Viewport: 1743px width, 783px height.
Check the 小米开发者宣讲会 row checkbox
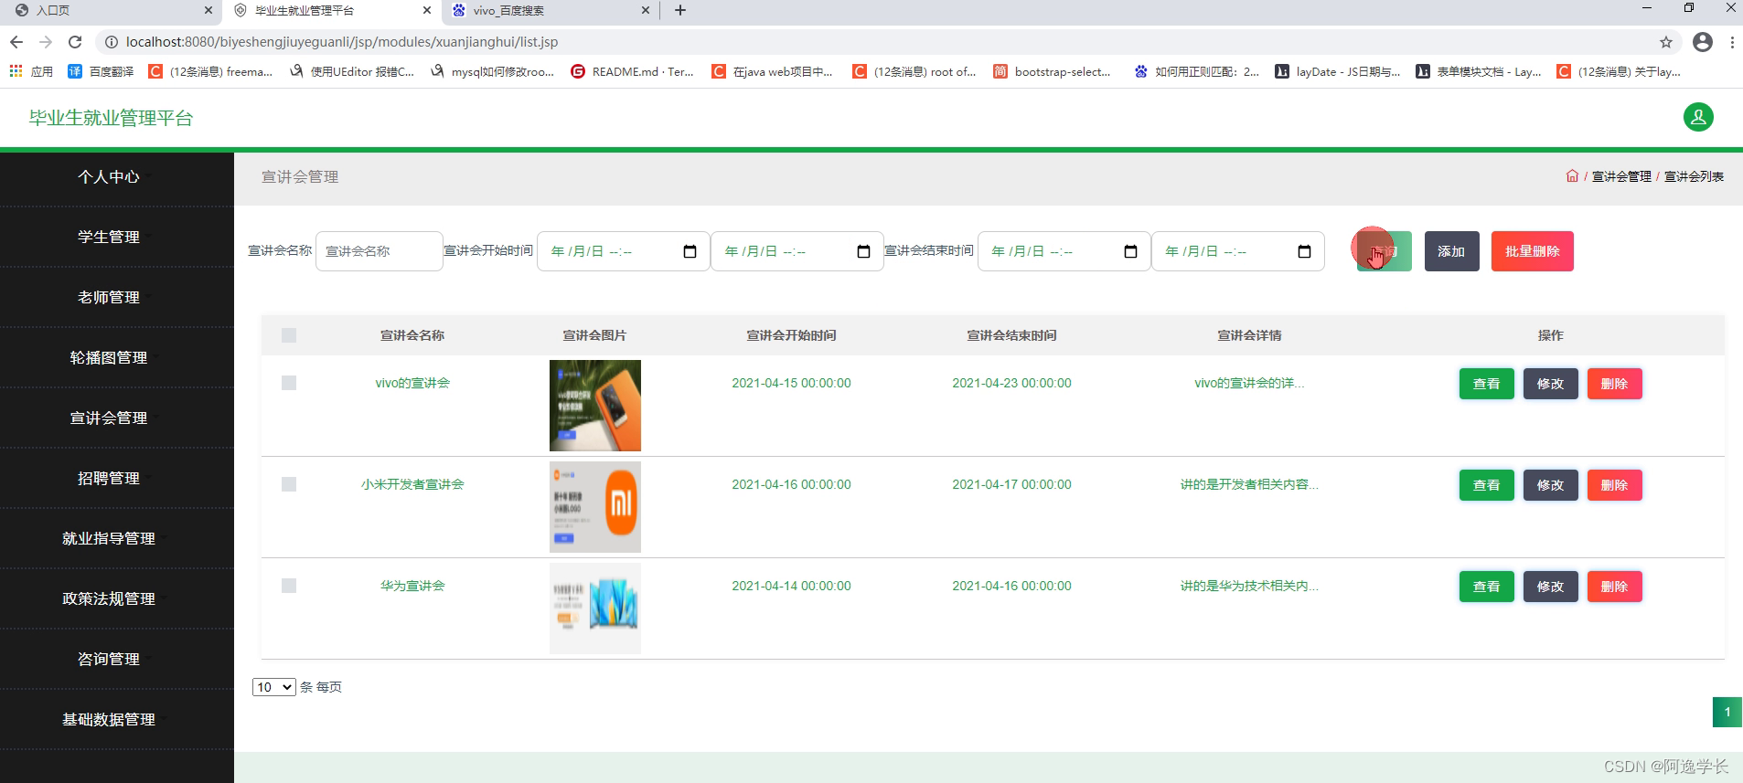[x=289, y=484]
